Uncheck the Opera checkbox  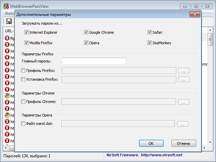click(x=86, y=43)
